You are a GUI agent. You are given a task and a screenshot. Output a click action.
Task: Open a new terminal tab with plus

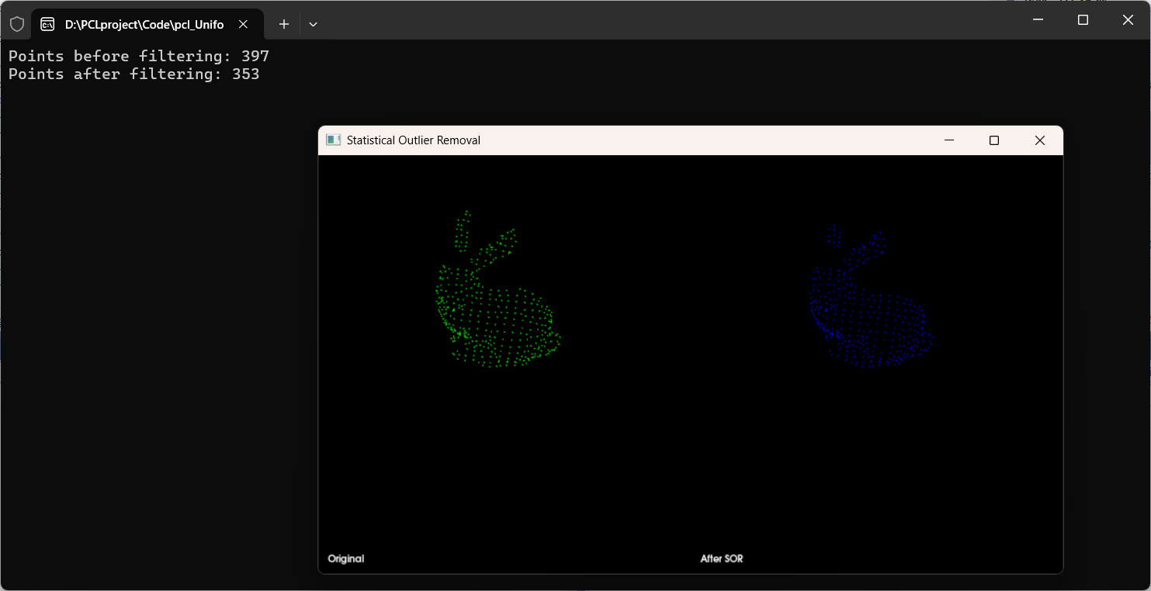284,24
